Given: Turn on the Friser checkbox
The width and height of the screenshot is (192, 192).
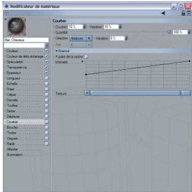Looking at the screenshot, I should pyautogui.click(x=47, y=89).
